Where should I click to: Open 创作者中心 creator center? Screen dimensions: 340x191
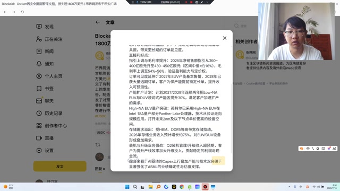[52, 126]
